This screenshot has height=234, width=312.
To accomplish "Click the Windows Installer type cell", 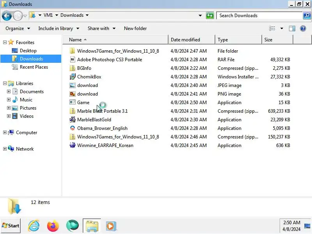I will [238, 76].
